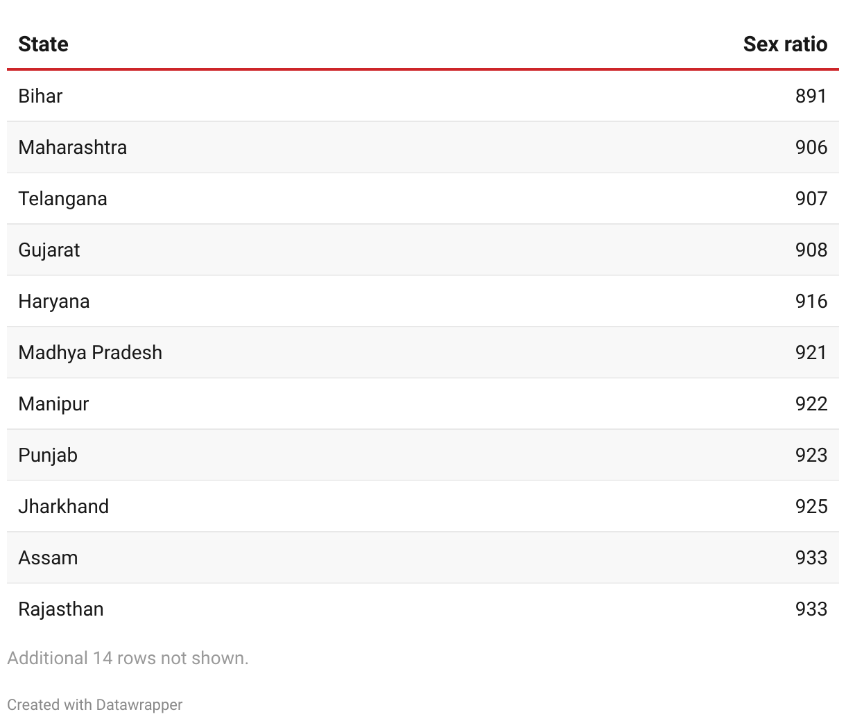Click the Punjab row label
This screenshot has width=846, height=721.
point(48,455)
